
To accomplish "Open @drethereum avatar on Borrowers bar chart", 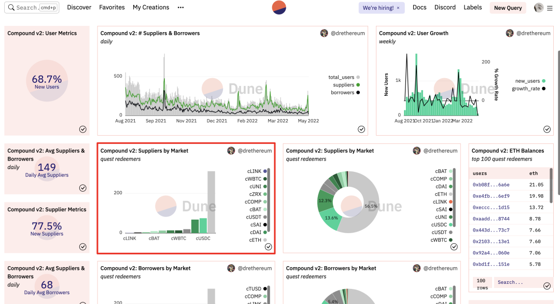I will [231, 268].
